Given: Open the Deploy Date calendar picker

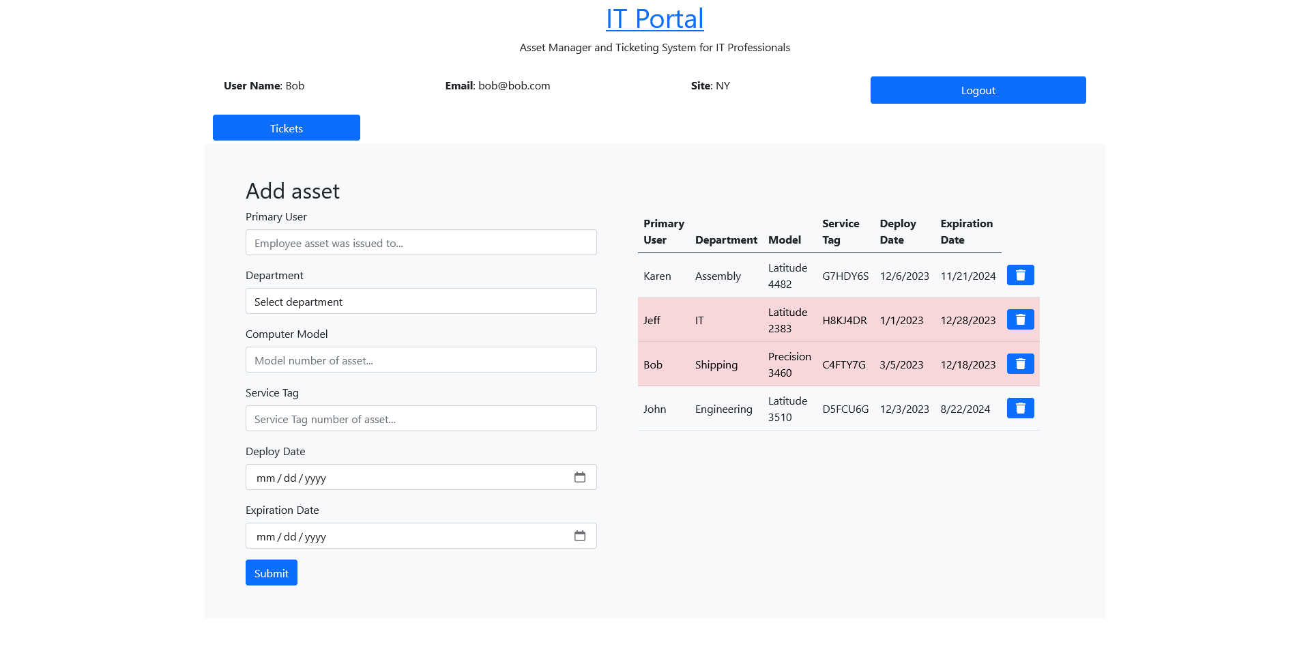Looking at the screenshot, I should (x=580, y=478).
